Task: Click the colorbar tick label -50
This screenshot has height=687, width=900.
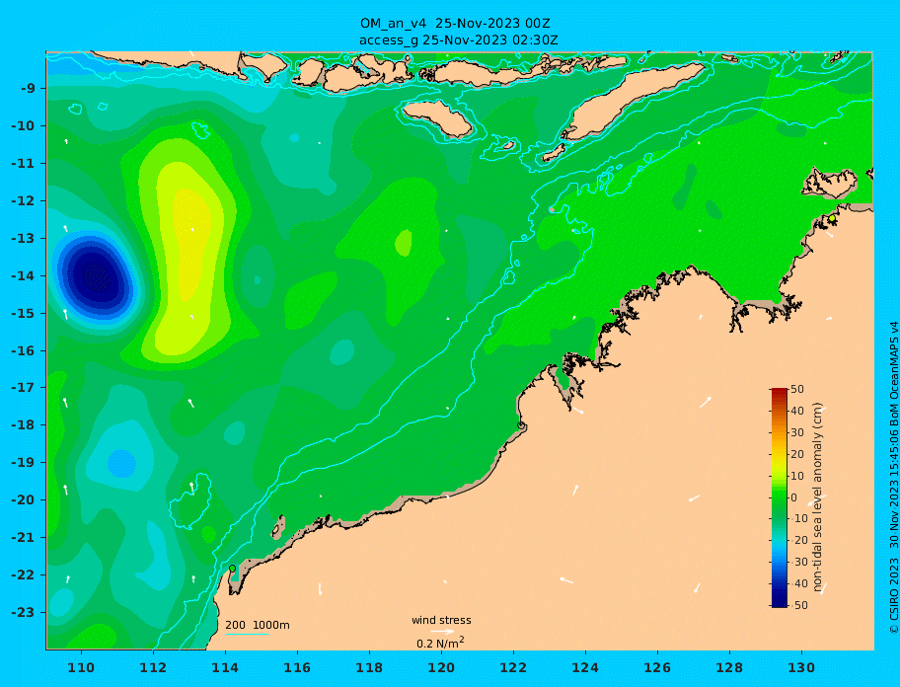Action: pos(797,605)
